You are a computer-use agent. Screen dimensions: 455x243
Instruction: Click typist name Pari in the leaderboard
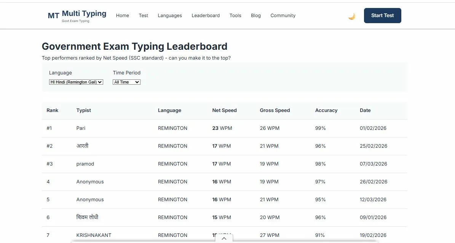point(81,128)
